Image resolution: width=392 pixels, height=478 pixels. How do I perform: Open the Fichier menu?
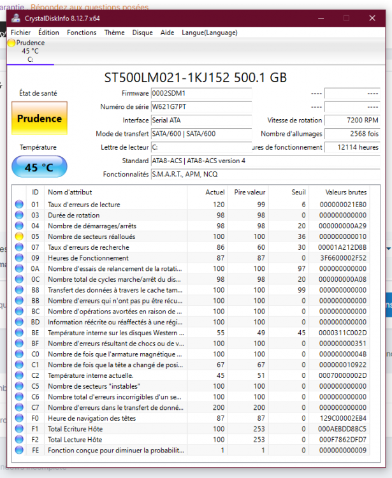tap(20, 32)
